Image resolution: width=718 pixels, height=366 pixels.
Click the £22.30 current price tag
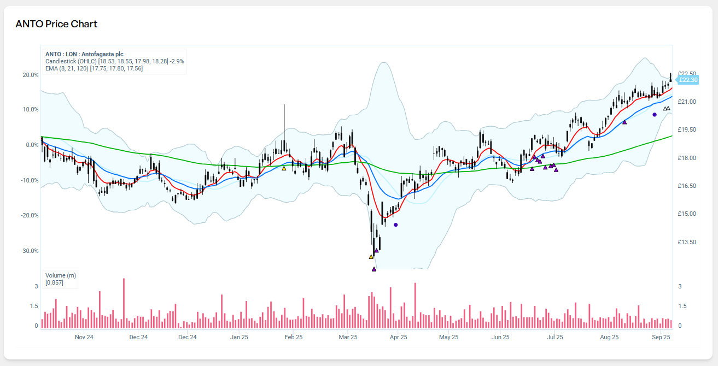(688, 80)
